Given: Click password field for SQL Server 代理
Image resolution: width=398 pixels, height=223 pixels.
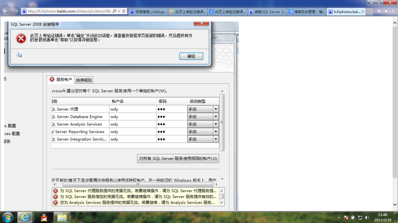Looking at the screenshot, I should [172, 109].
